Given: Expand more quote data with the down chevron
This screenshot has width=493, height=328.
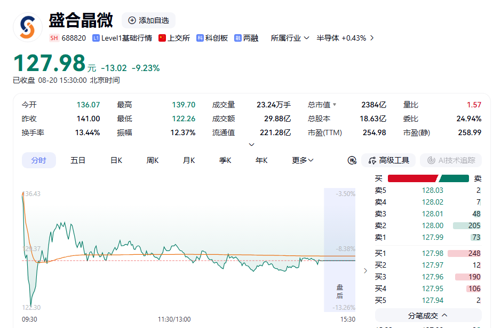Looking at the screenshot, I should [x=251, y=144].
